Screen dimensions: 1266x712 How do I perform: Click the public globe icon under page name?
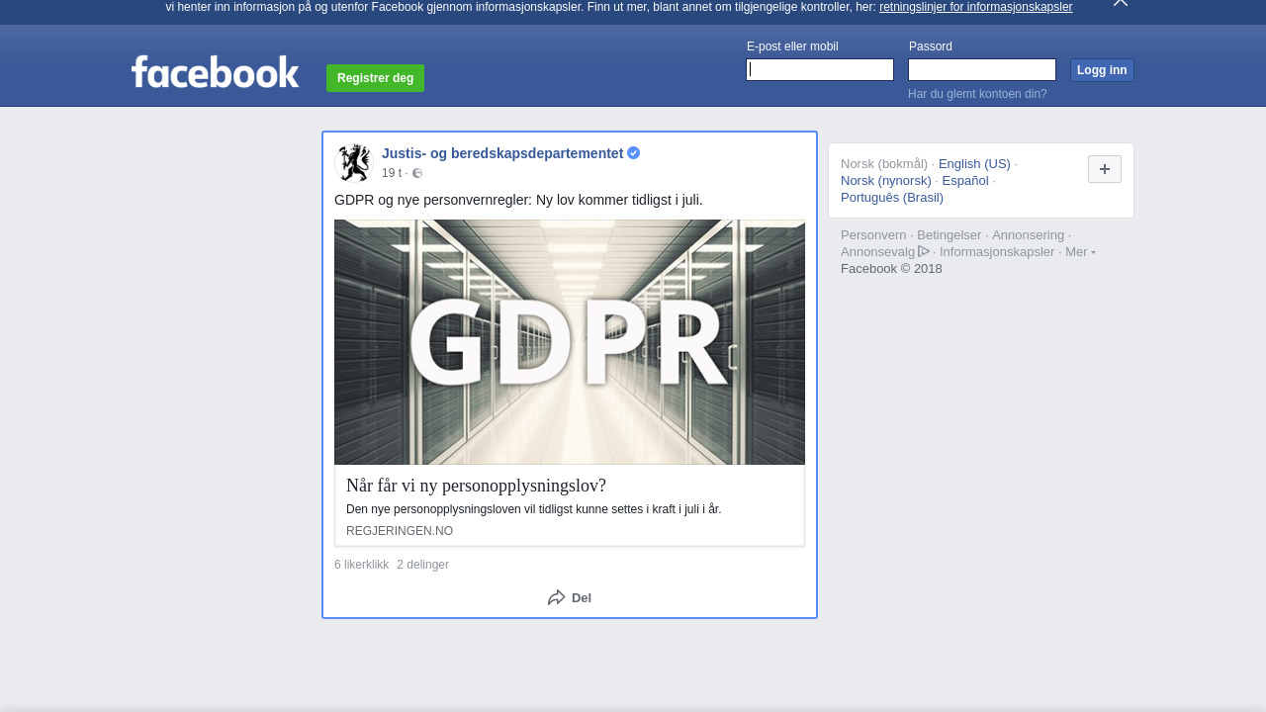point(417,173)
